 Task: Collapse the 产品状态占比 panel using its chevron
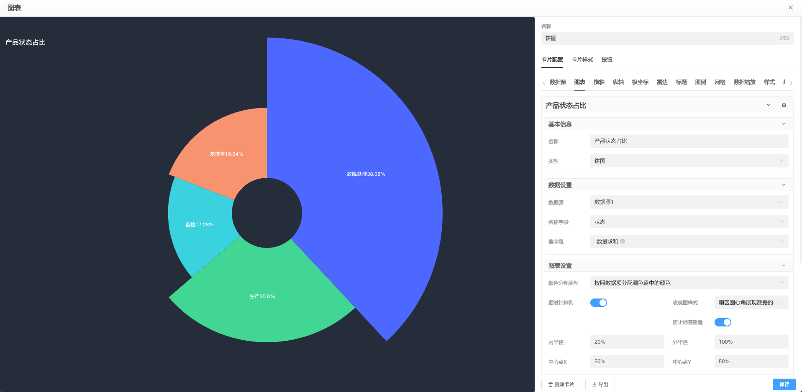tap(768, 105)
